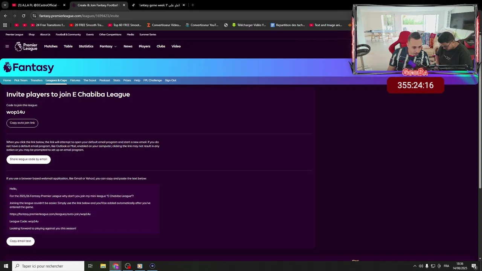Open the Convertisseur YouT... bookmark
The width and height of the screenshot is (482, 271).
coord(202,25)
